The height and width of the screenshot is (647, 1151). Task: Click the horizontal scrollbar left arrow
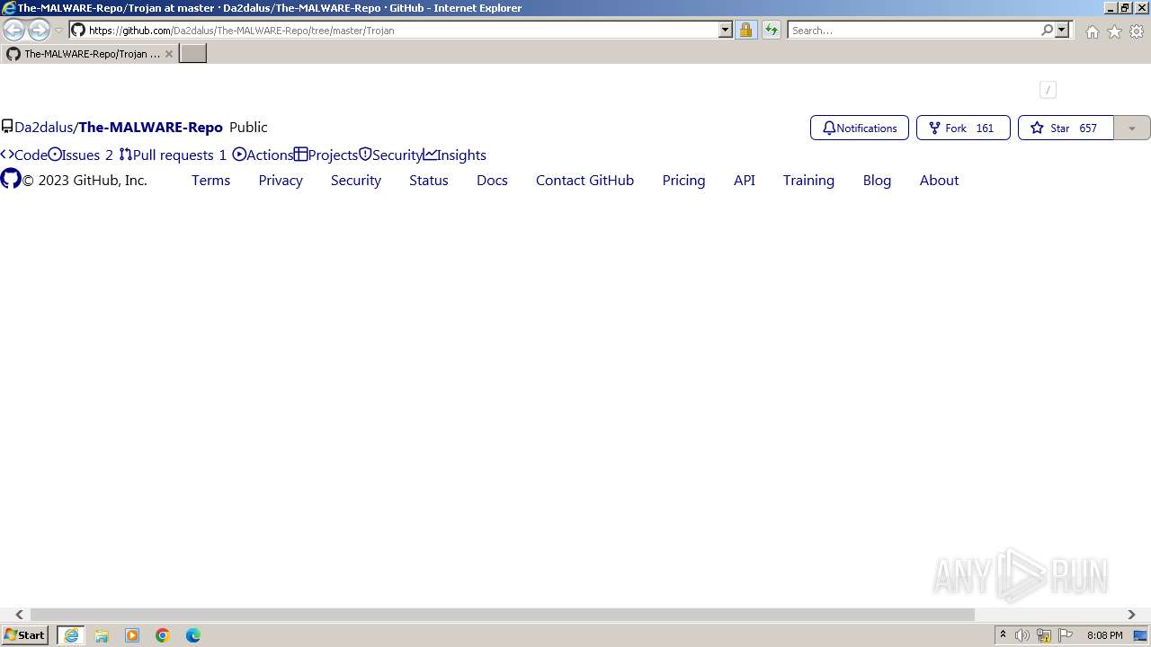(x=19, y=615)
